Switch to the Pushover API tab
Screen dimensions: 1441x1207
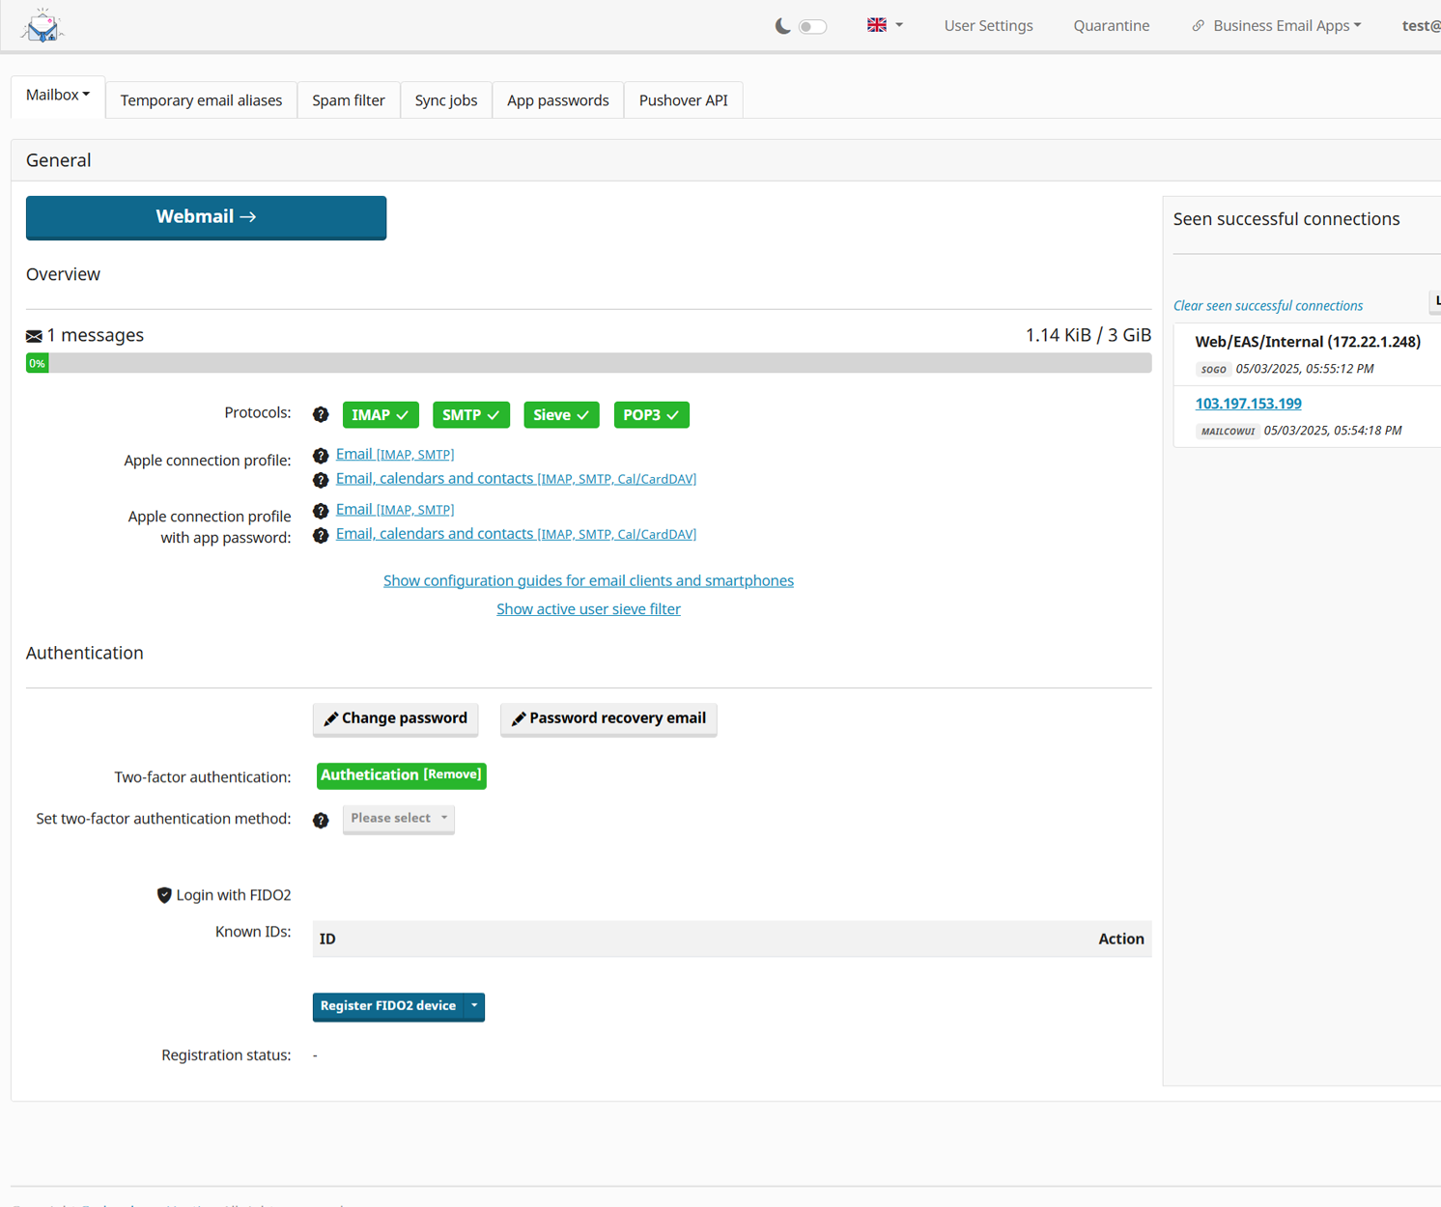click(x=684, y=100)
